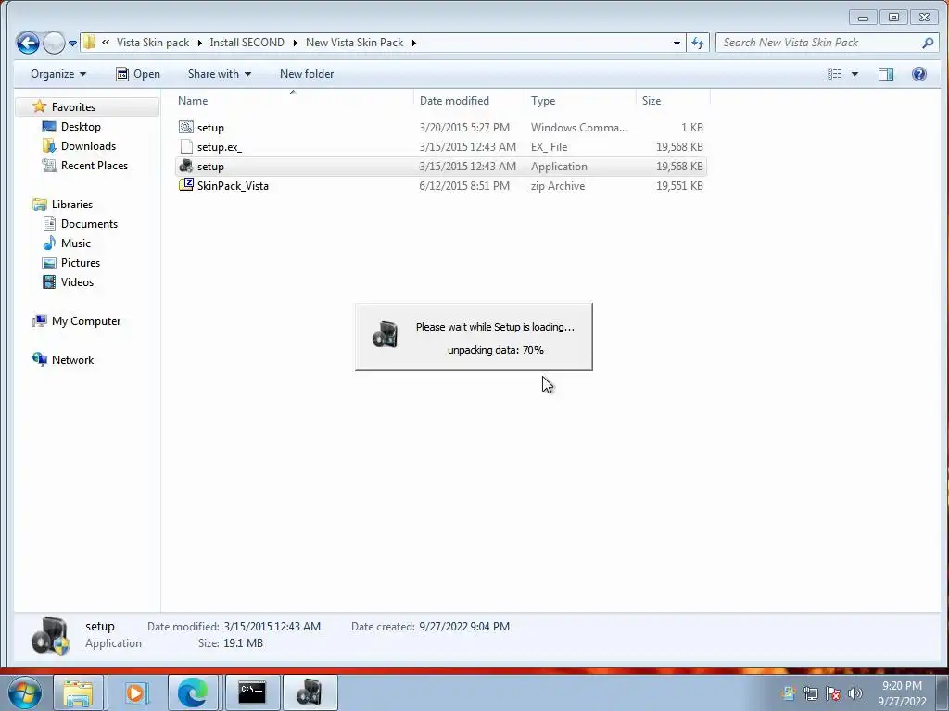Click the EX_ File type cell
Screen dimensions: 949x711
(x=549, y=147)
